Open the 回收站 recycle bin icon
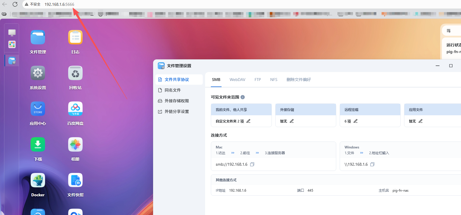461x215 pixels. point(75,73)
